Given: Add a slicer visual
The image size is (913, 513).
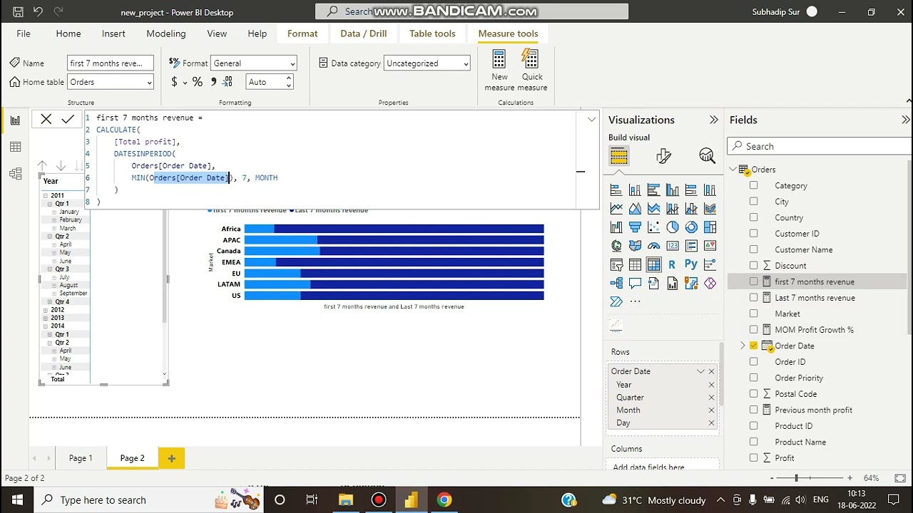Looking at the screenshot, I should (616, 264).
